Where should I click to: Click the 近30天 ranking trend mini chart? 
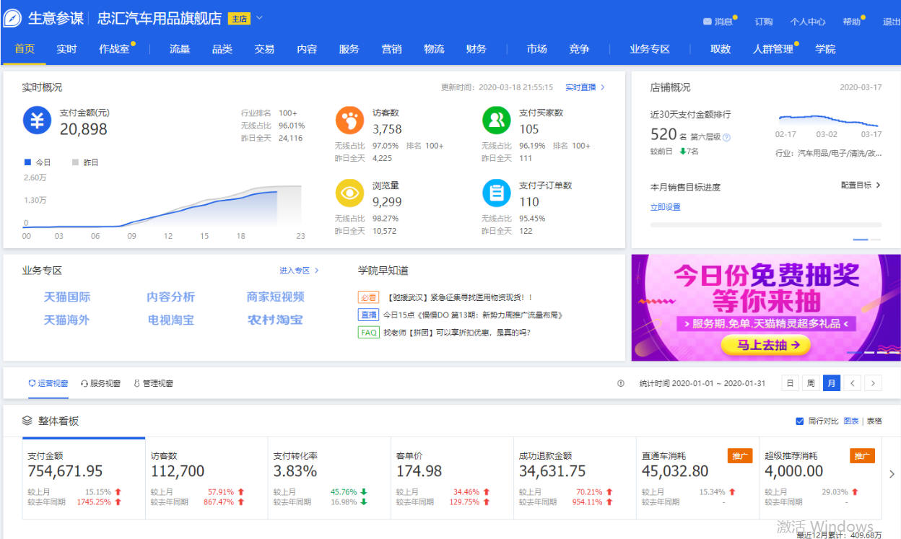click(828, 120)
